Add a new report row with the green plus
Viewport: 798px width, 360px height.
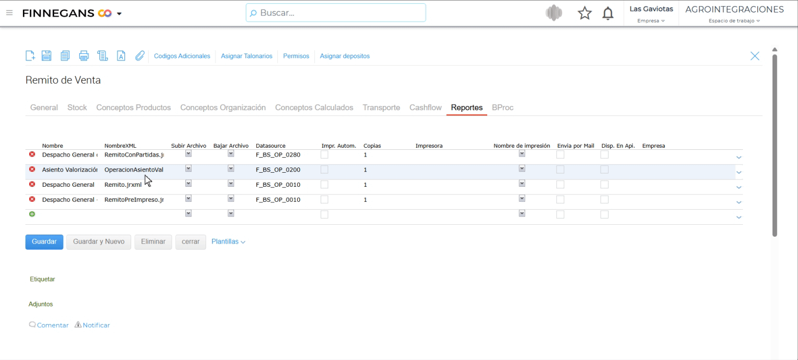(x=32, y=214)
